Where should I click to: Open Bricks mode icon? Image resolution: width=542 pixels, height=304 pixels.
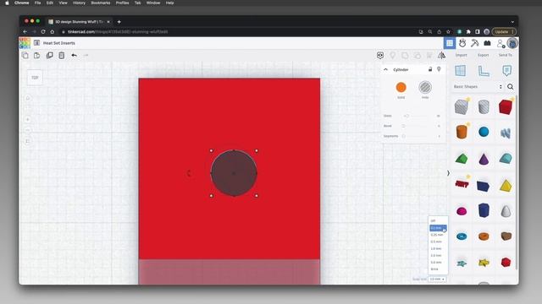487,43
